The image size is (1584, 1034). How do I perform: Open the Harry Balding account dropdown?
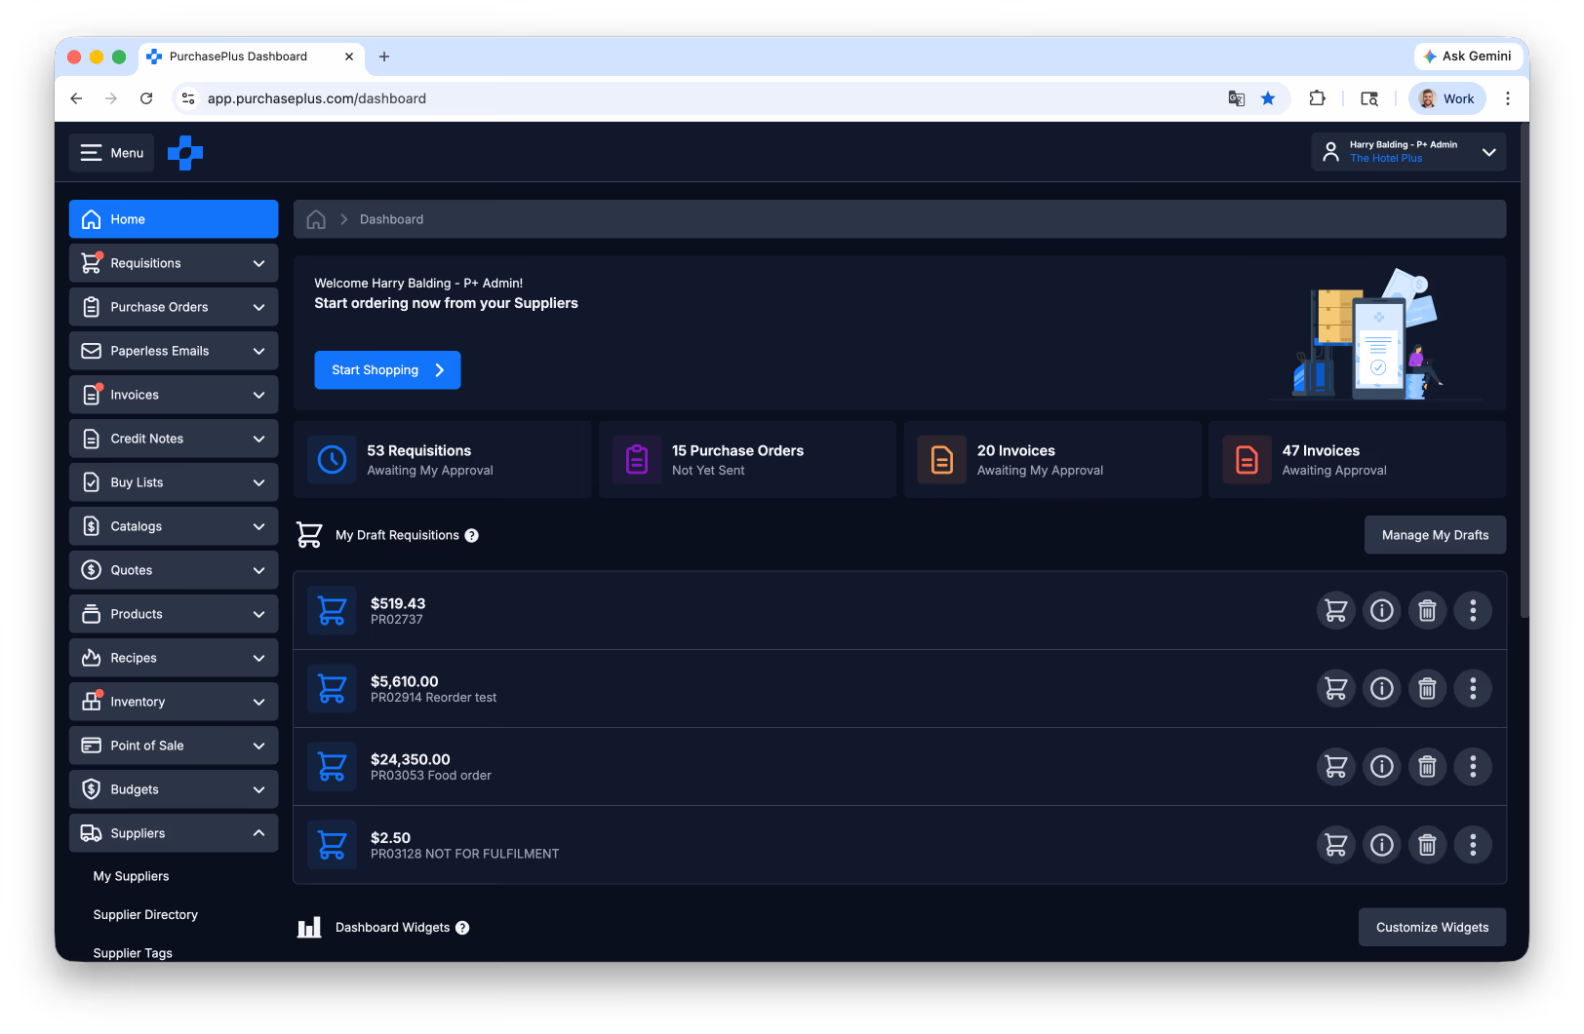1408,152
